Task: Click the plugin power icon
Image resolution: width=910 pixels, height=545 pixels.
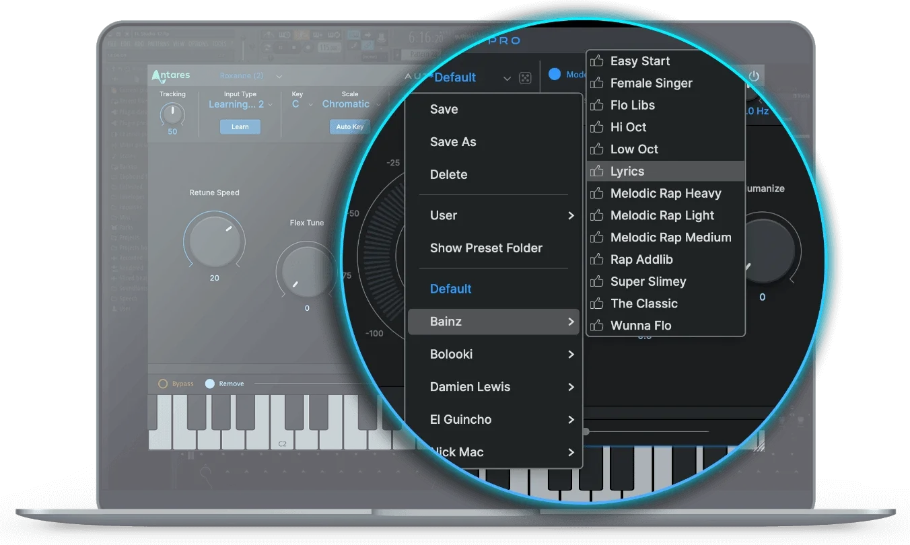Action: (x=754, y=76)
